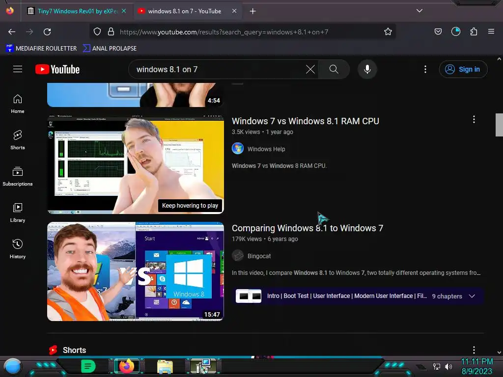Open a new tab with the plus button
Image resolution: width=503 pixels, height=377 pixels.
[253, 11]
